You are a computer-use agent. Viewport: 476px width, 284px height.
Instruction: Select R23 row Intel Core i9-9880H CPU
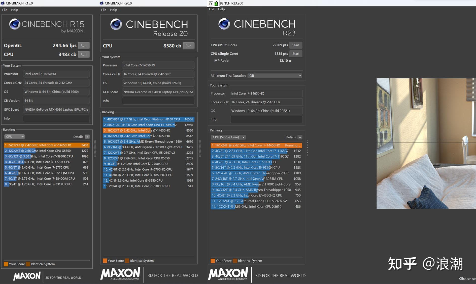coord(256,168)
